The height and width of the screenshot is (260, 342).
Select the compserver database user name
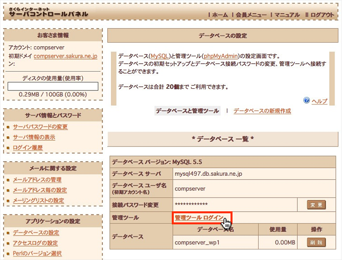pos(190,189)
